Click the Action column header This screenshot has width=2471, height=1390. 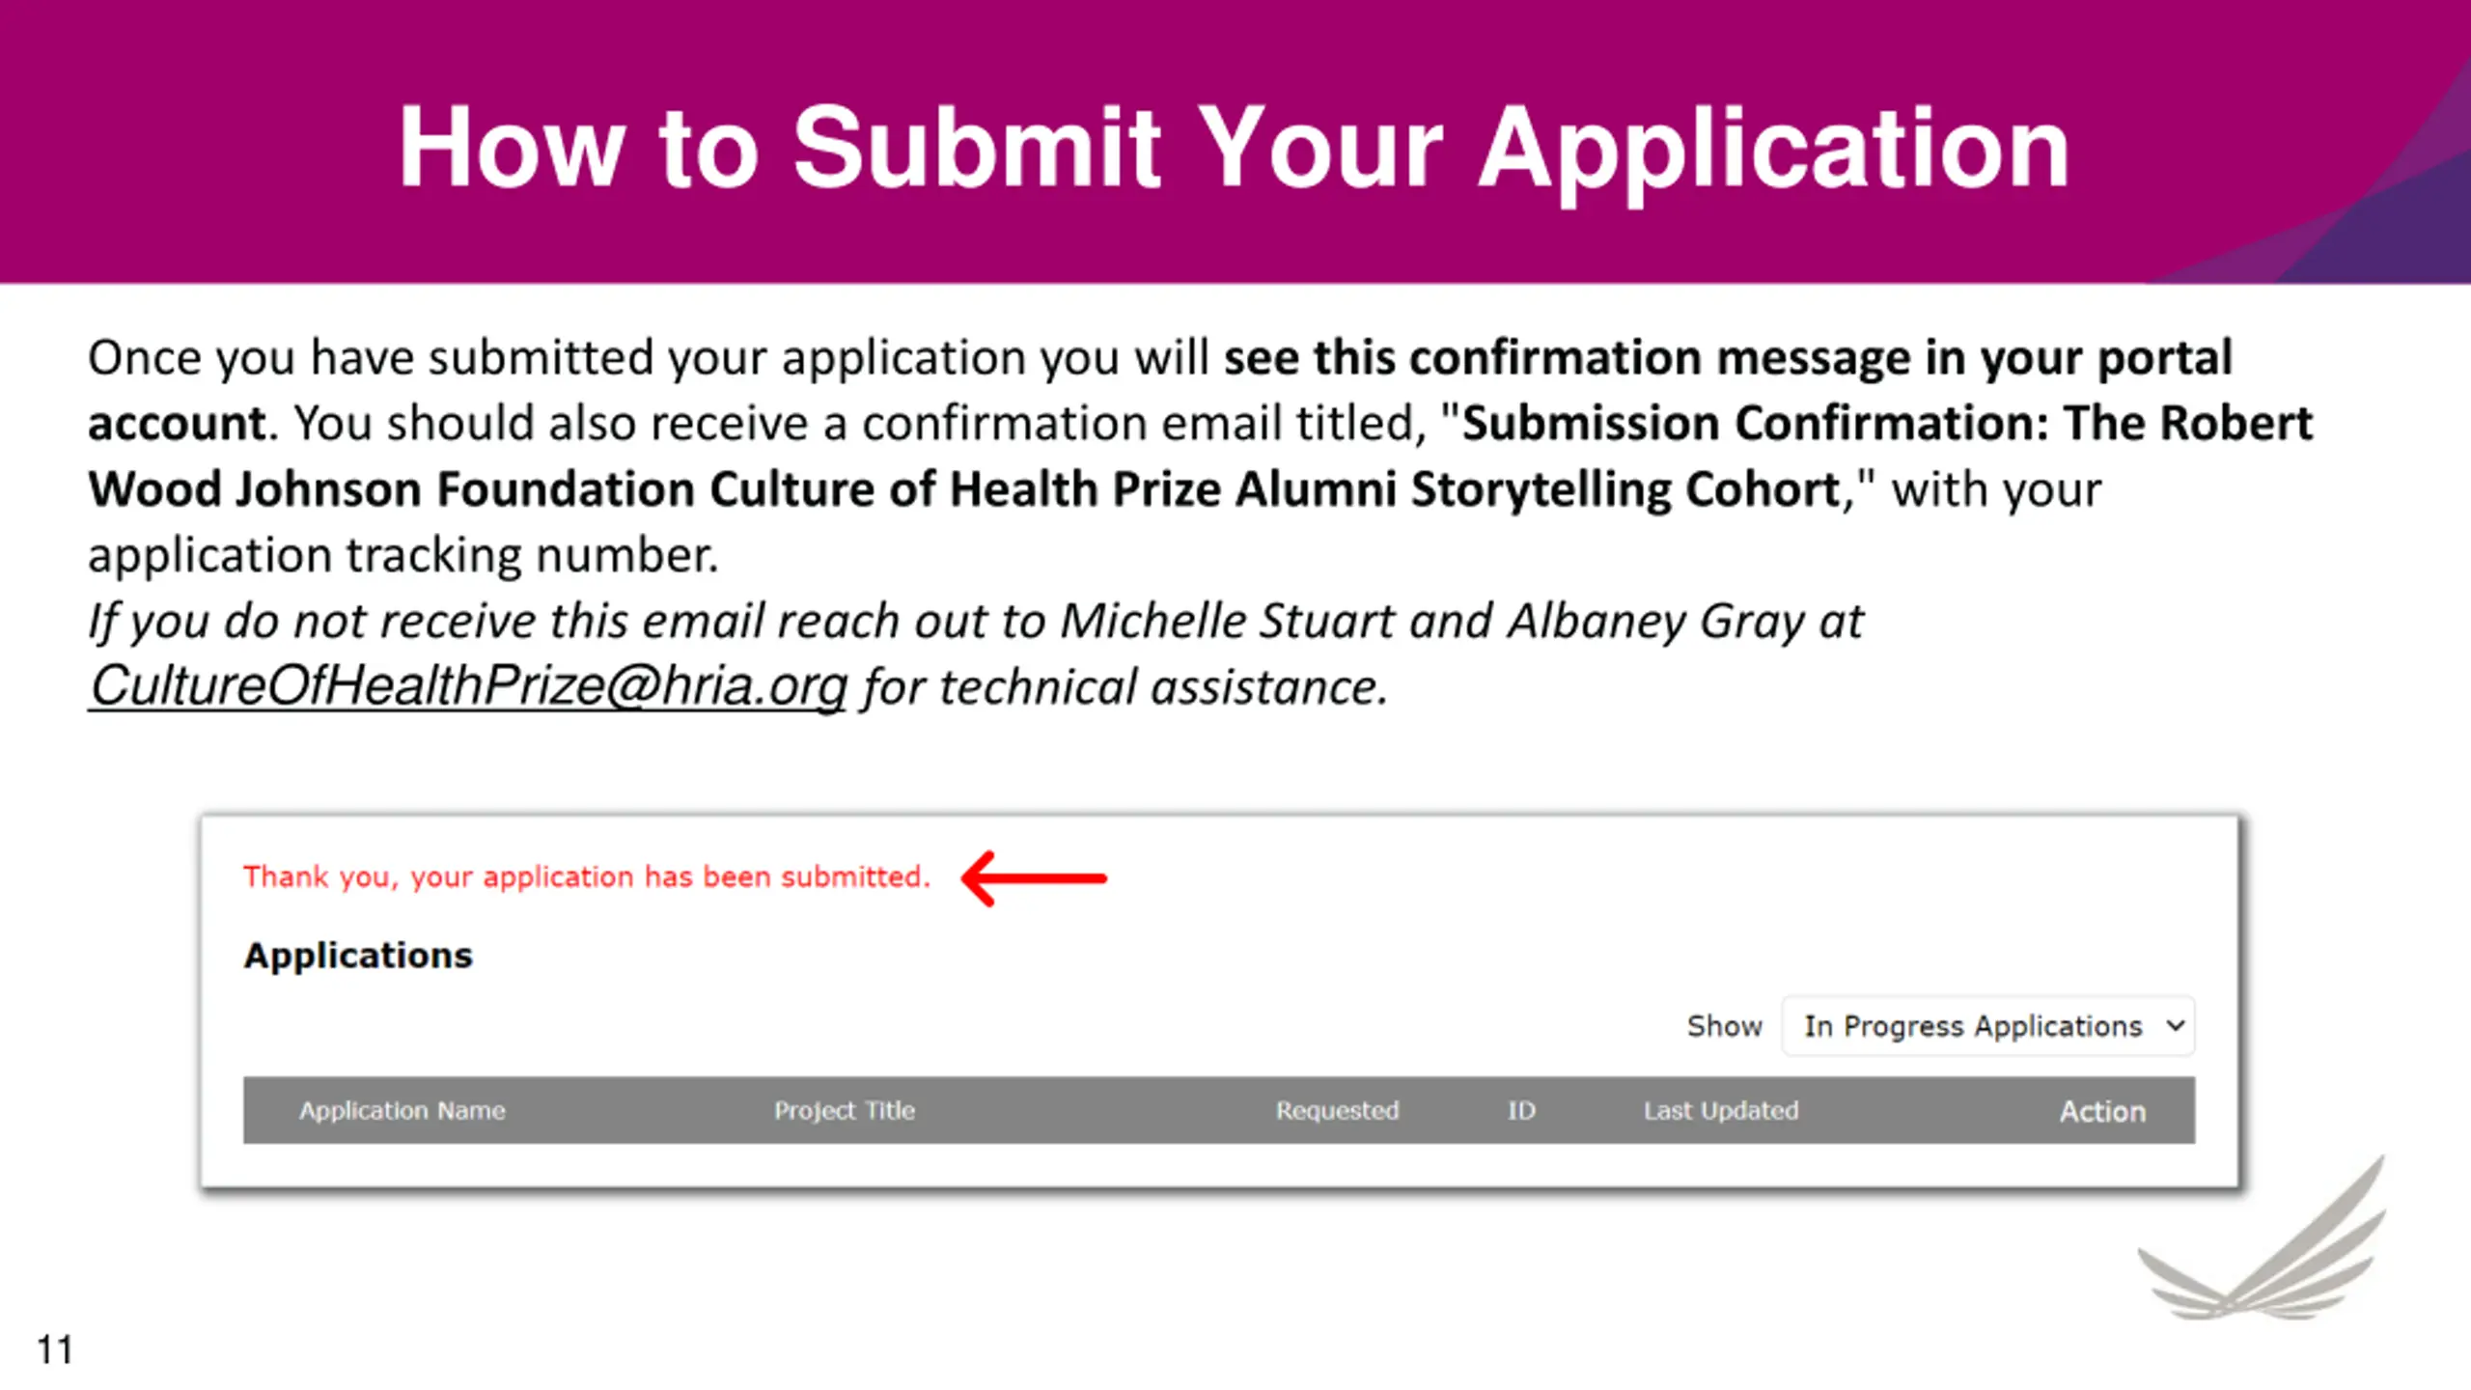click(x=2102, y=1112)
